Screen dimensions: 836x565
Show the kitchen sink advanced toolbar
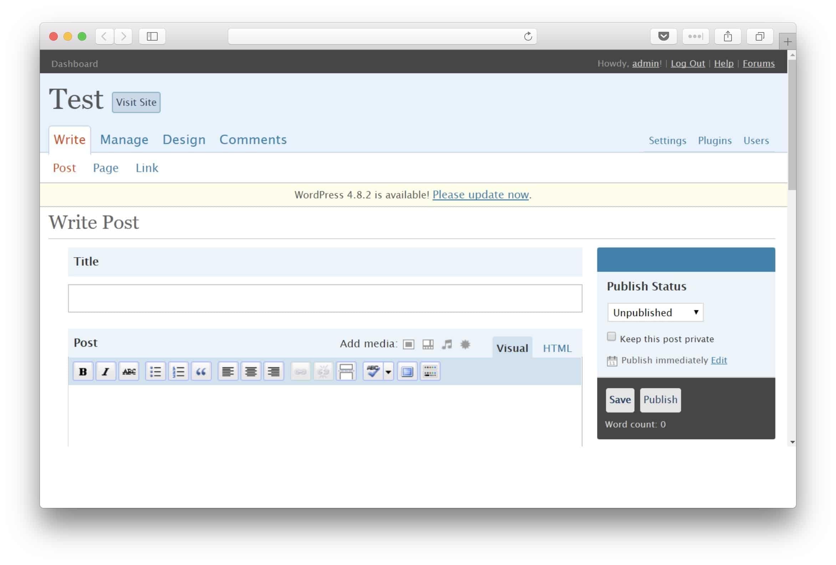430,371
